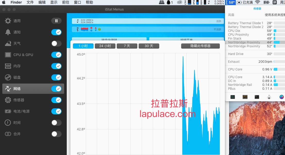
Task: Open the 文件 menu
Action: pyautogui.click(x=30, y=2)
